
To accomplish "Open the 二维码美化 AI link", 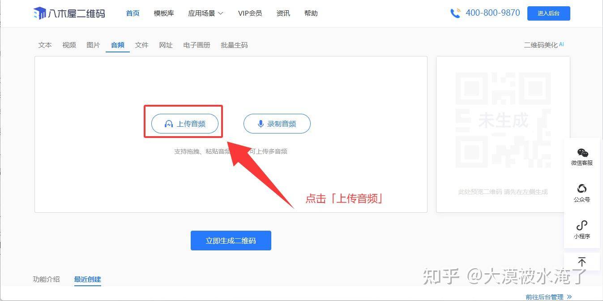I will coord(544,45).
